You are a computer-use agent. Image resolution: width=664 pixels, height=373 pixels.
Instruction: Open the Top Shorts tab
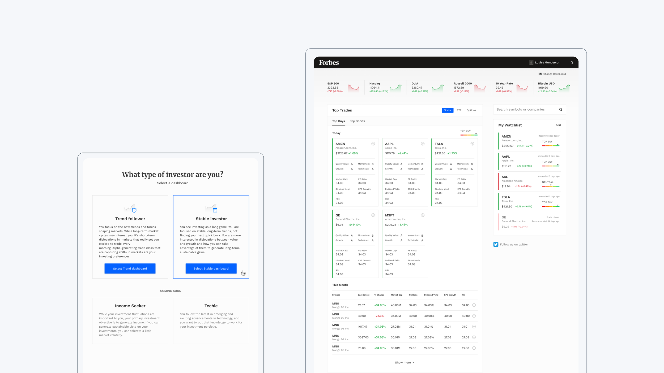coord(357,121)
